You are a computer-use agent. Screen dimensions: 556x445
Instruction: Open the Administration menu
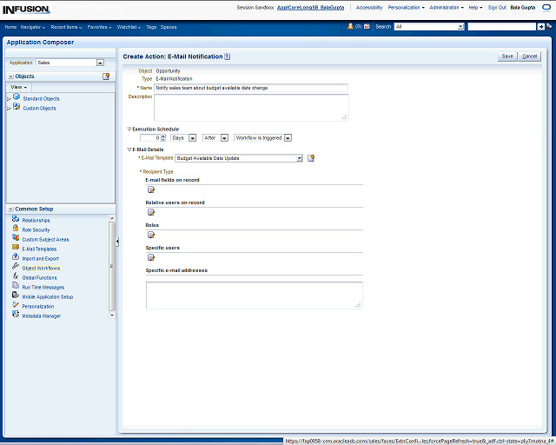pyautogui.click(x=447, y=7)
